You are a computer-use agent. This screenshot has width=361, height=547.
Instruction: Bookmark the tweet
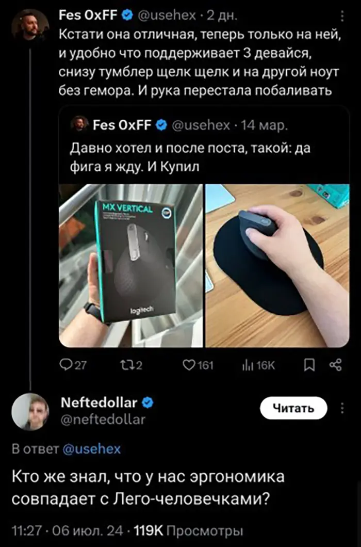click(x=309, y=365)
